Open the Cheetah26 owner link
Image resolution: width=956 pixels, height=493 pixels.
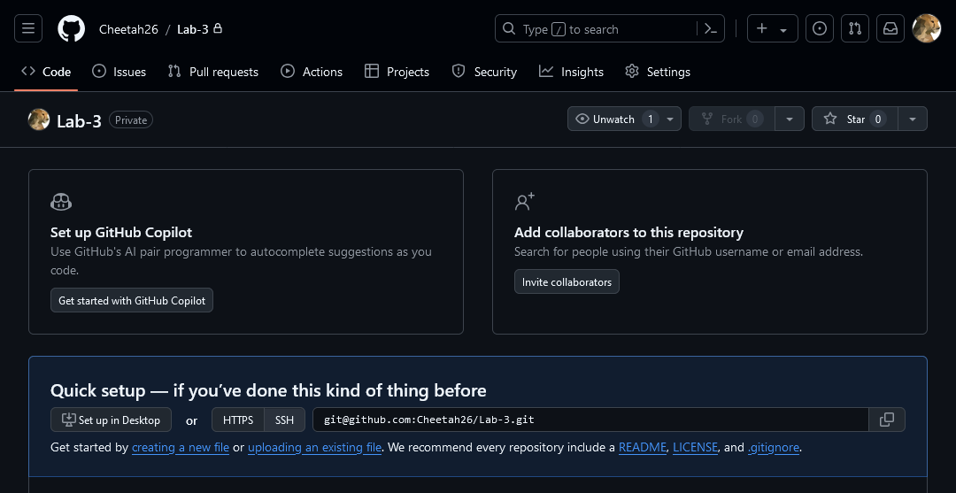coord(128,29)
